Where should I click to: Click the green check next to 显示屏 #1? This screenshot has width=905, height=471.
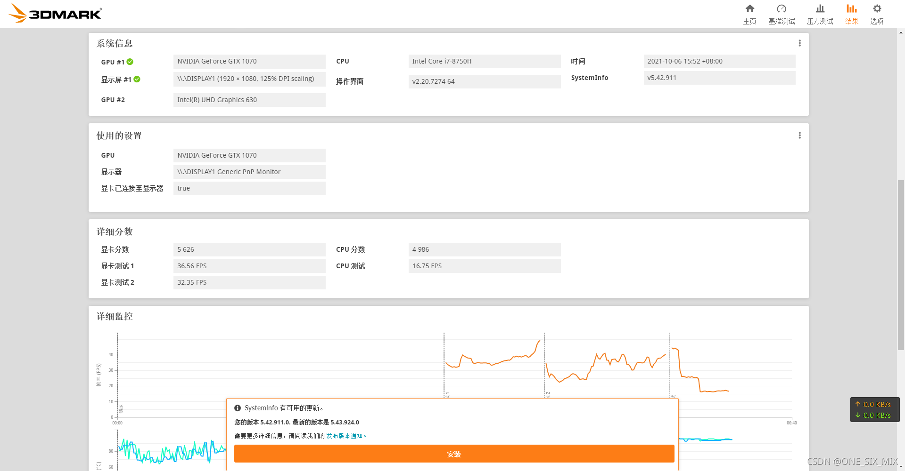coord(137,79)
